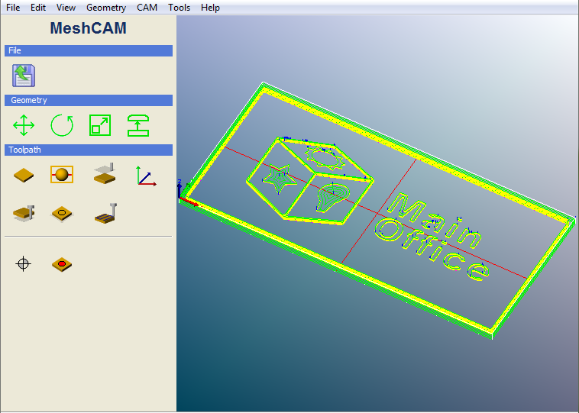Viewport: 579px width, 413px height.
Task: Click the crosshair target icon
Action: (23, 264)
